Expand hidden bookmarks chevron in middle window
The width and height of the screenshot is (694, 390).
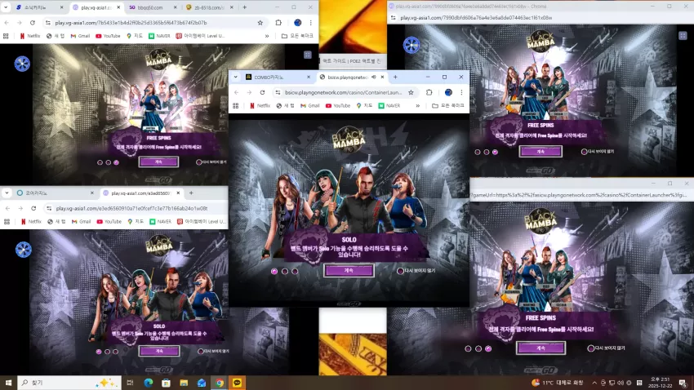click(x=417, y=106)
